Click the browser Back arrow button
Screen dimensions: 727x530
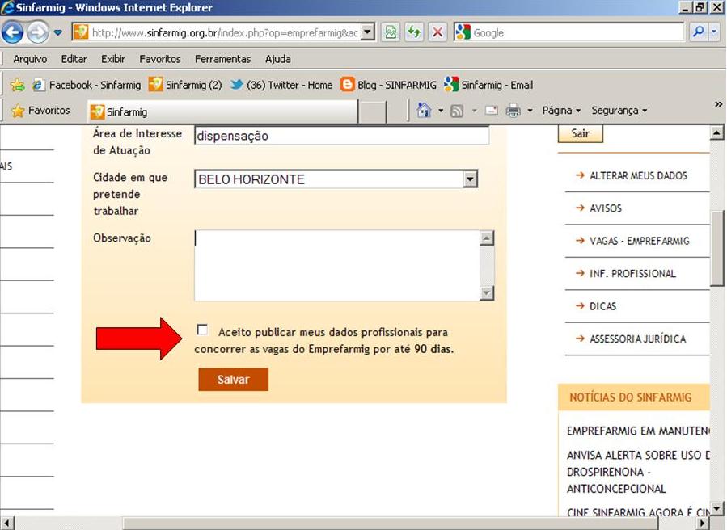click(x=13, y=32)
